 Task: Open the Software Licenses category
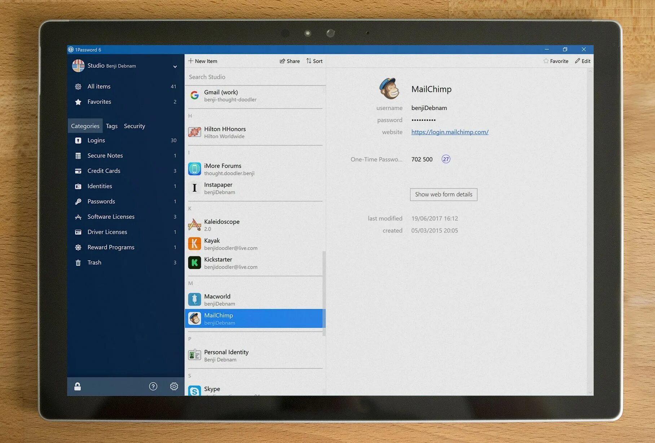(x=126, y=217)
